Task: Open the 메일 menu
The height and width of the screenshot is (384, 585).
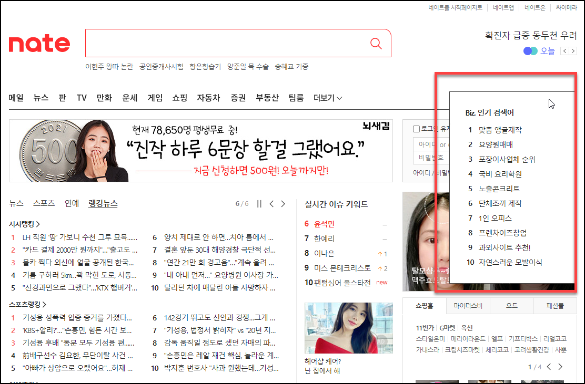Action: [16, 98]
